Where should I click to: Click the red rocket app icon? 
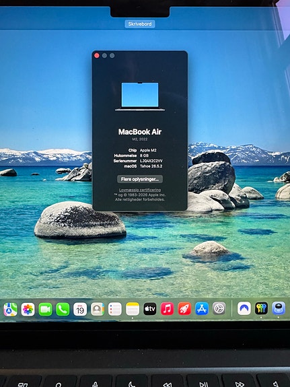pos(184,309)
